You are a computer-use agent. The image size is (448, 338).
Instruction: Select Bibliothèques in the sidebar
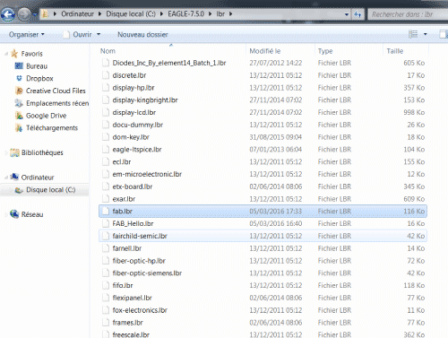click(x=42, y=152)
